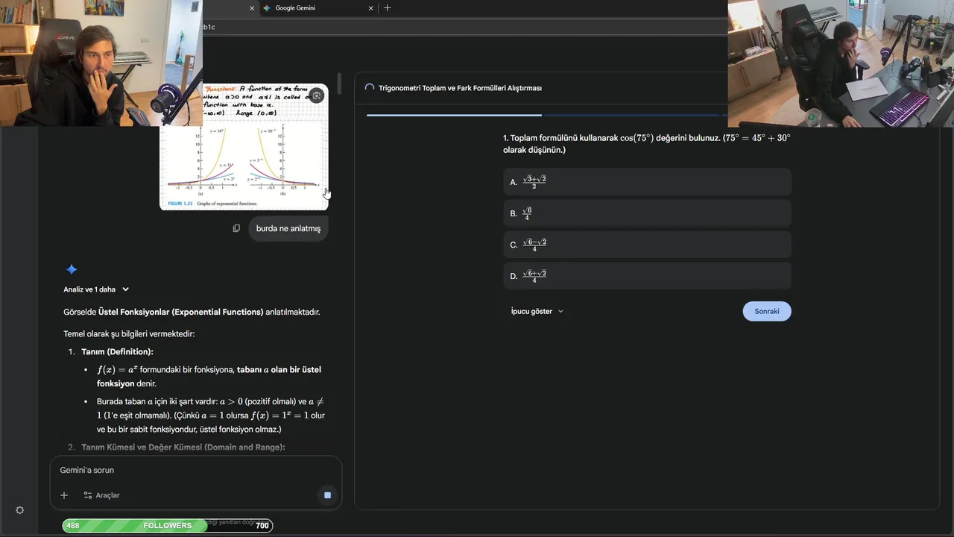Click the Gemini sparkle icon

click(72, 269)
